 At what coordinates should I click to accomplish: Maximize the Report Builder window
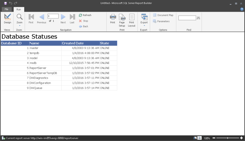[236, 3]
